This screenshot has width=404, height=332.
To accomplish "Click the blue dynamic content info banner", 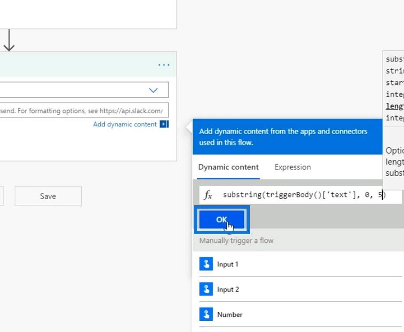I will pyautogui.click(x=288, y=137).
